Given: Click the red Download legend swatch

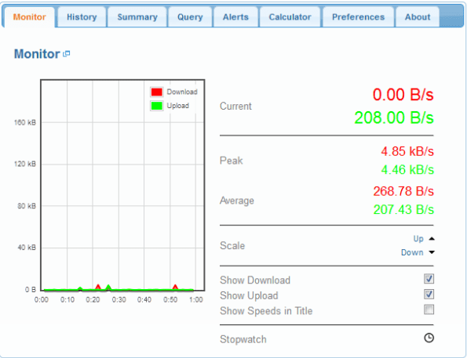Looking at the screenshot, I should (157, 92).
